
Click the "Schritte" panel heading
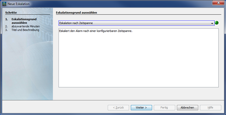pos(11,13)
